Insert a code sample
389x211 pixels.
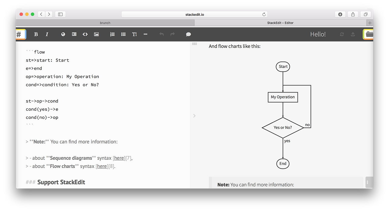(x=85, y=34)
